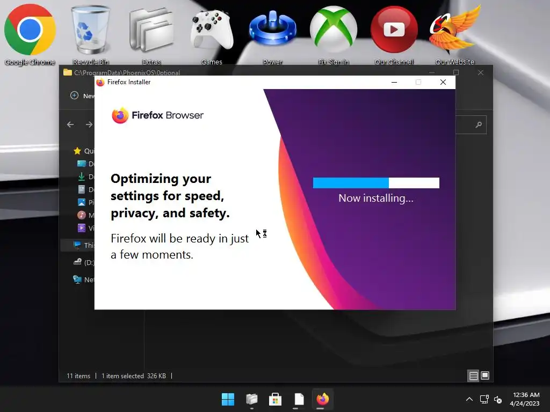Screen dimensions: 550x412
Task: Open File Explorer from the taskbar
Action: pos(252,399)
